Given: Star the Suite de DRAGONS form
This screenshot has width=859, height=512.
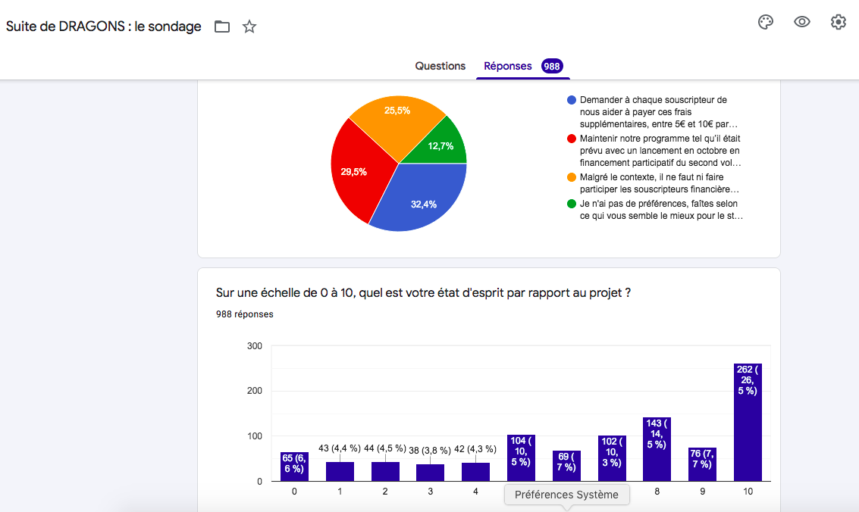Looking at the screenshot, I should (249, 27).
